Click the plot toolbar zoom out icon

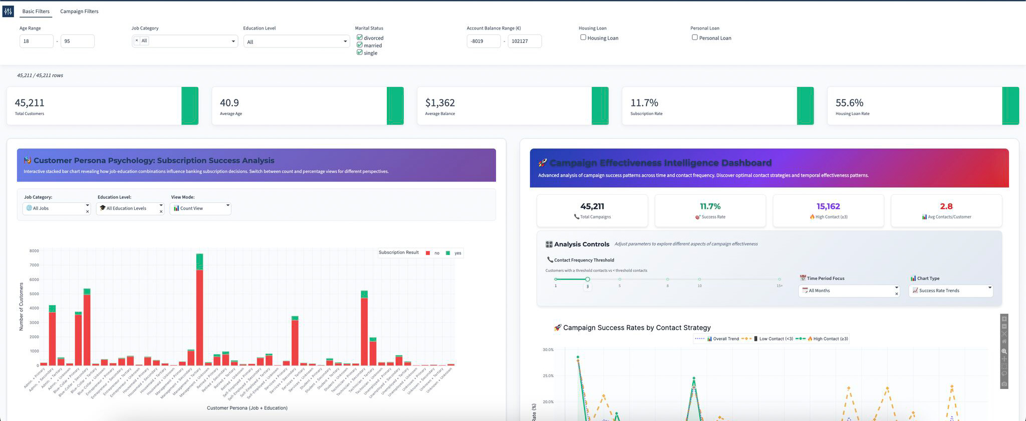click(x=1004, y=326)
